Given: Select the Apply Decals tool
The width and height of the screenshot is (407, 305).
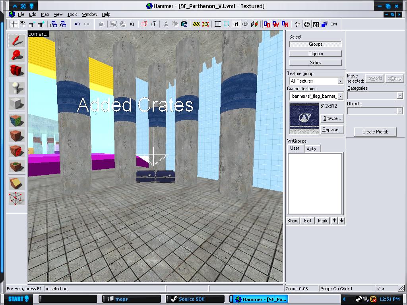Looking at the screenshot, I should [17, 151].
